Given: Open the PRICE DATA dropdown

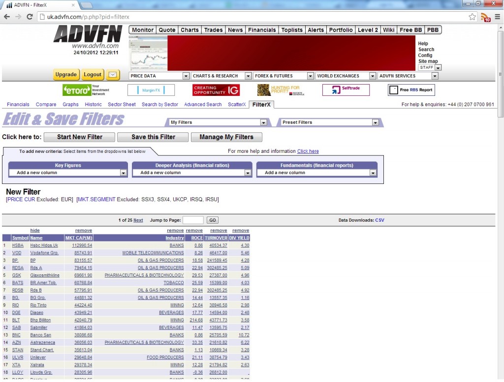Looking at the screenshot, I should pyautogui.click(x=159, y=76).
